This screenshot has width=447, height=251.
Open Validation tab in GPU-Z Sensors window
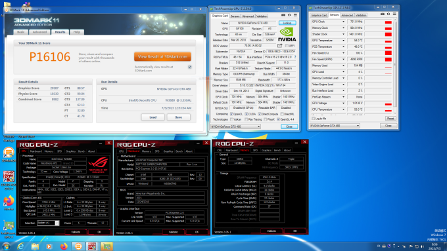[361, 15]
